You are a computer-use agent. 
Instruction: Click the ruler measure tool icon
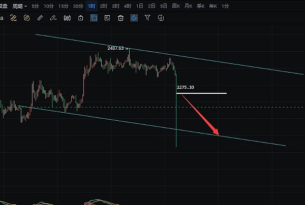(x=40, y=18)
